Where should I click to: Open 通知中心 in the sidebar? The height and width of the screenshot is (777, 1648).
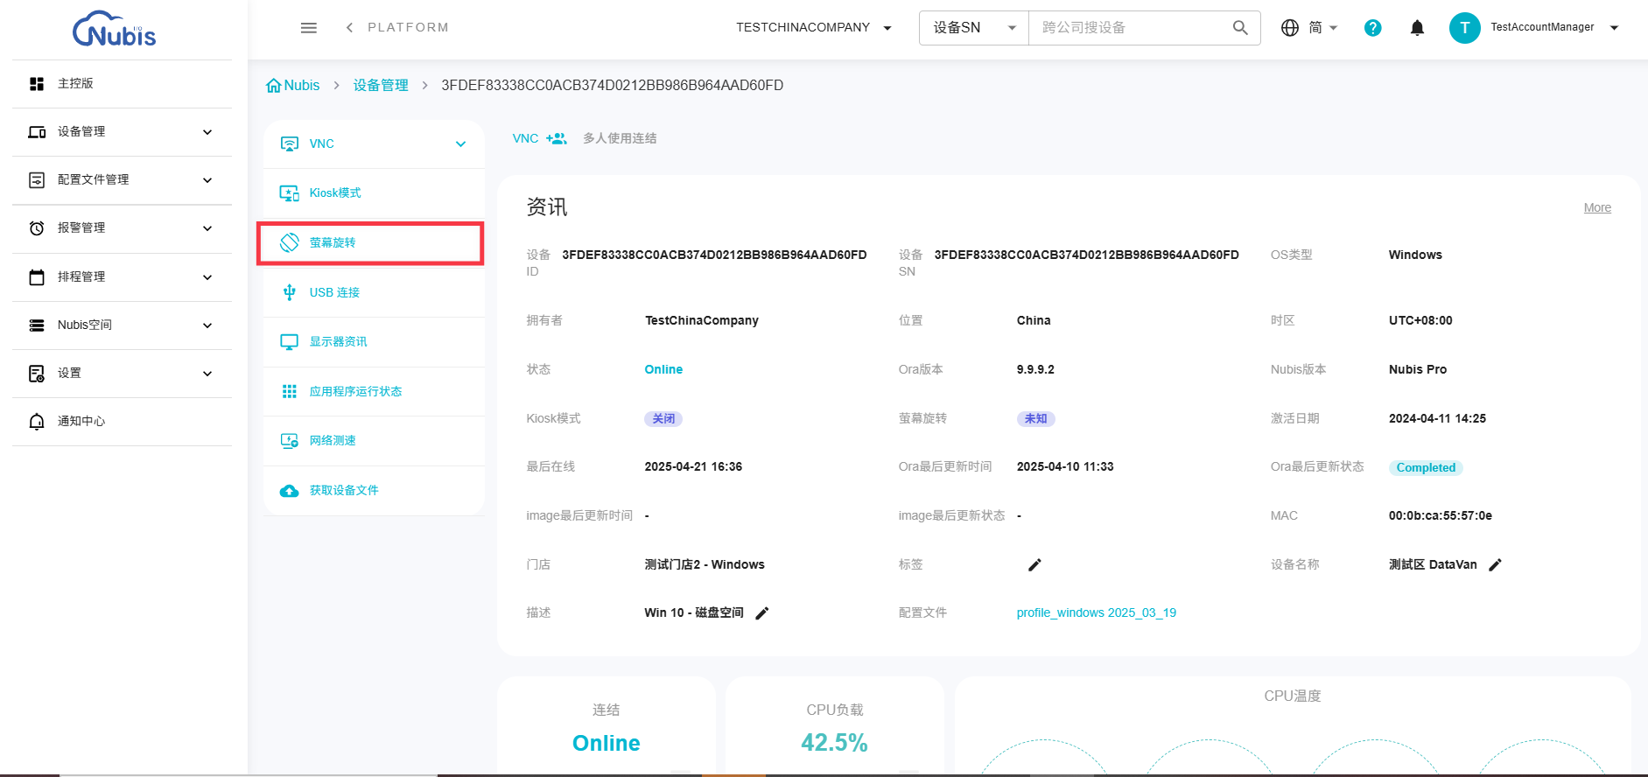122,422
